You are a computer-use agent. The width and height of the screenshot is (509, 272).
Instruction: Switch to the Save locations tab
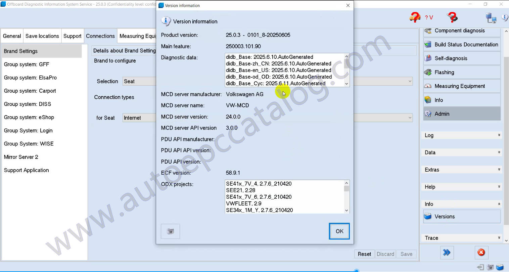(42, 36)
